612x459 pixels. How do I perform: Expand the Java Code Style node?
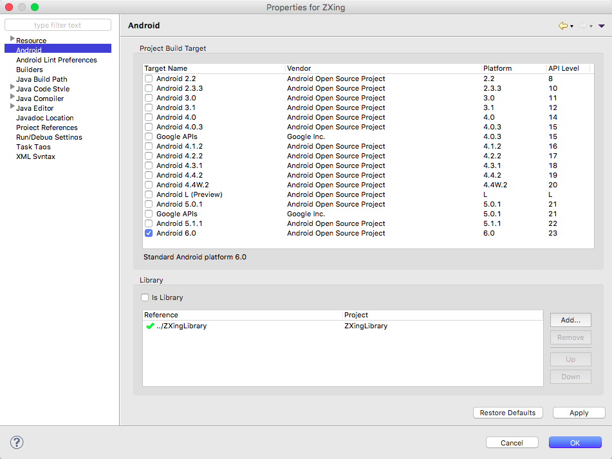tap(12, 87)
